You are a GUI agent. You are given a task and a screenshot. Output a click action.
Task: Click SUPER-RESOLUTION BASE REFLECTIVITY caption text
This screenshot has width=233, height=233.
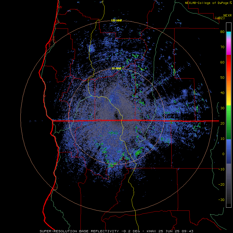(79, 231)
